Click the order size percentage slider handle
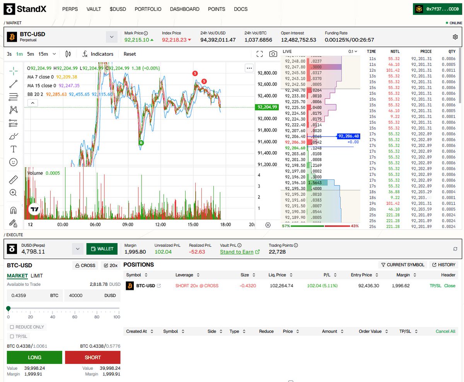The width and height of the screenshot is (464, 382). [8, 309]
